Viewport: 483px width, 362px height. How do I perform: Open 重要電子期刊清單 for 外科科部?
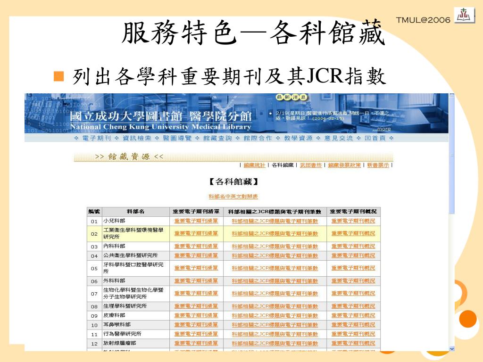click(196, 281)
